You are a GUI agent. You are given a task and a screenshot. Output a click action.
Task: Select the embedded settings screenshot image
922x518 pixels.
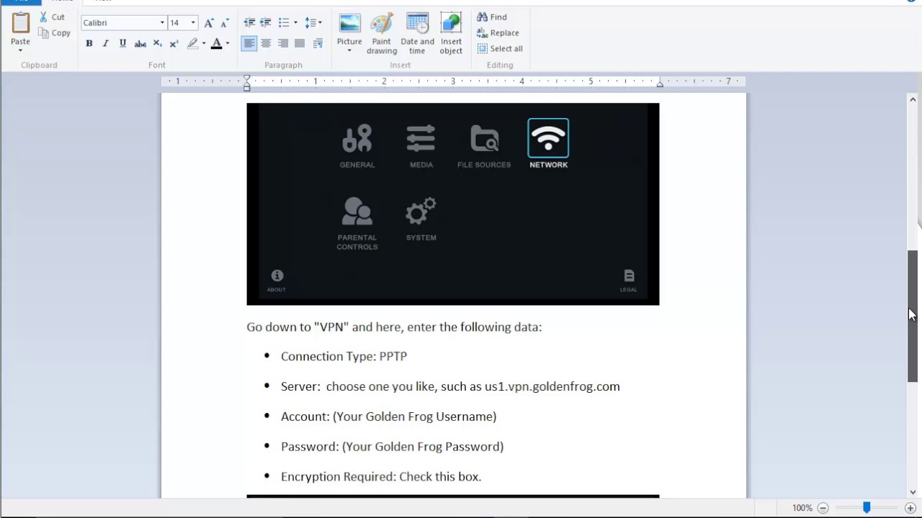pos(452,204)
